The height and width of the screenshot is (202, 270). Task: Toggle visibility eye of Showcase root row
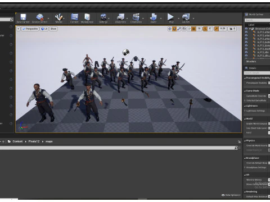(246, 29)
